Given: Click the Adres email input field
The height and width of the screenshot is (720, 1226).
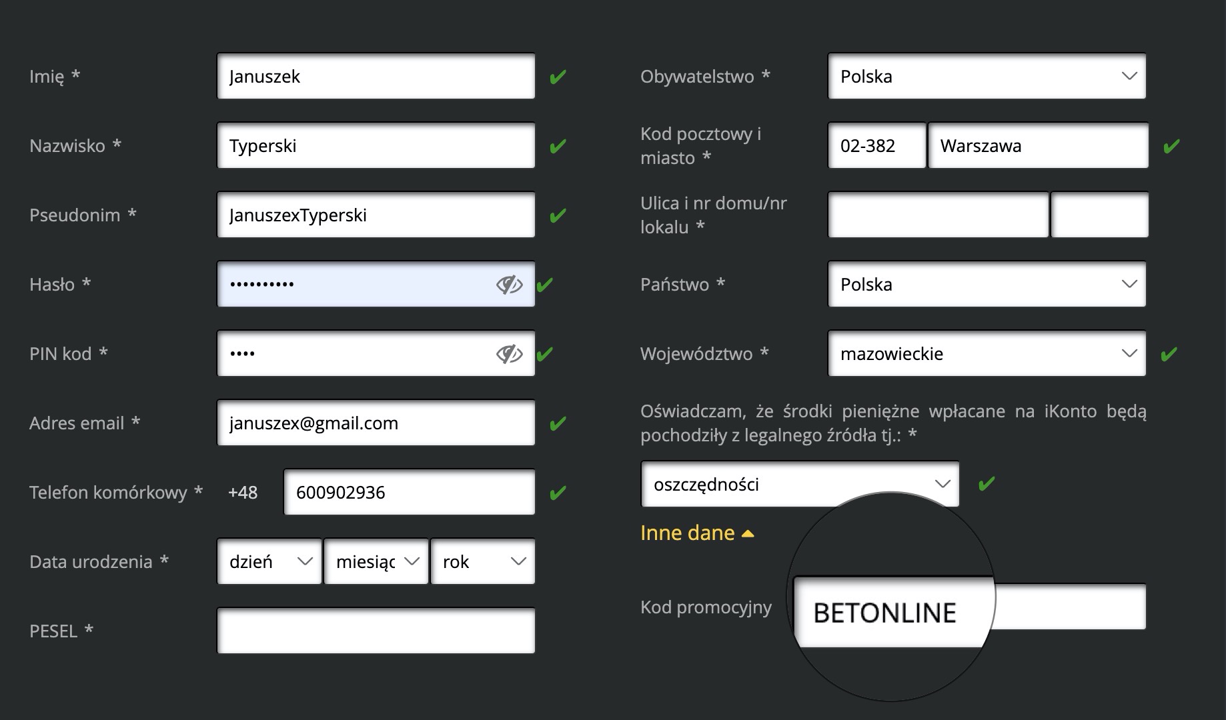Looking at the screenshot, I should click(x=376, y=423).
